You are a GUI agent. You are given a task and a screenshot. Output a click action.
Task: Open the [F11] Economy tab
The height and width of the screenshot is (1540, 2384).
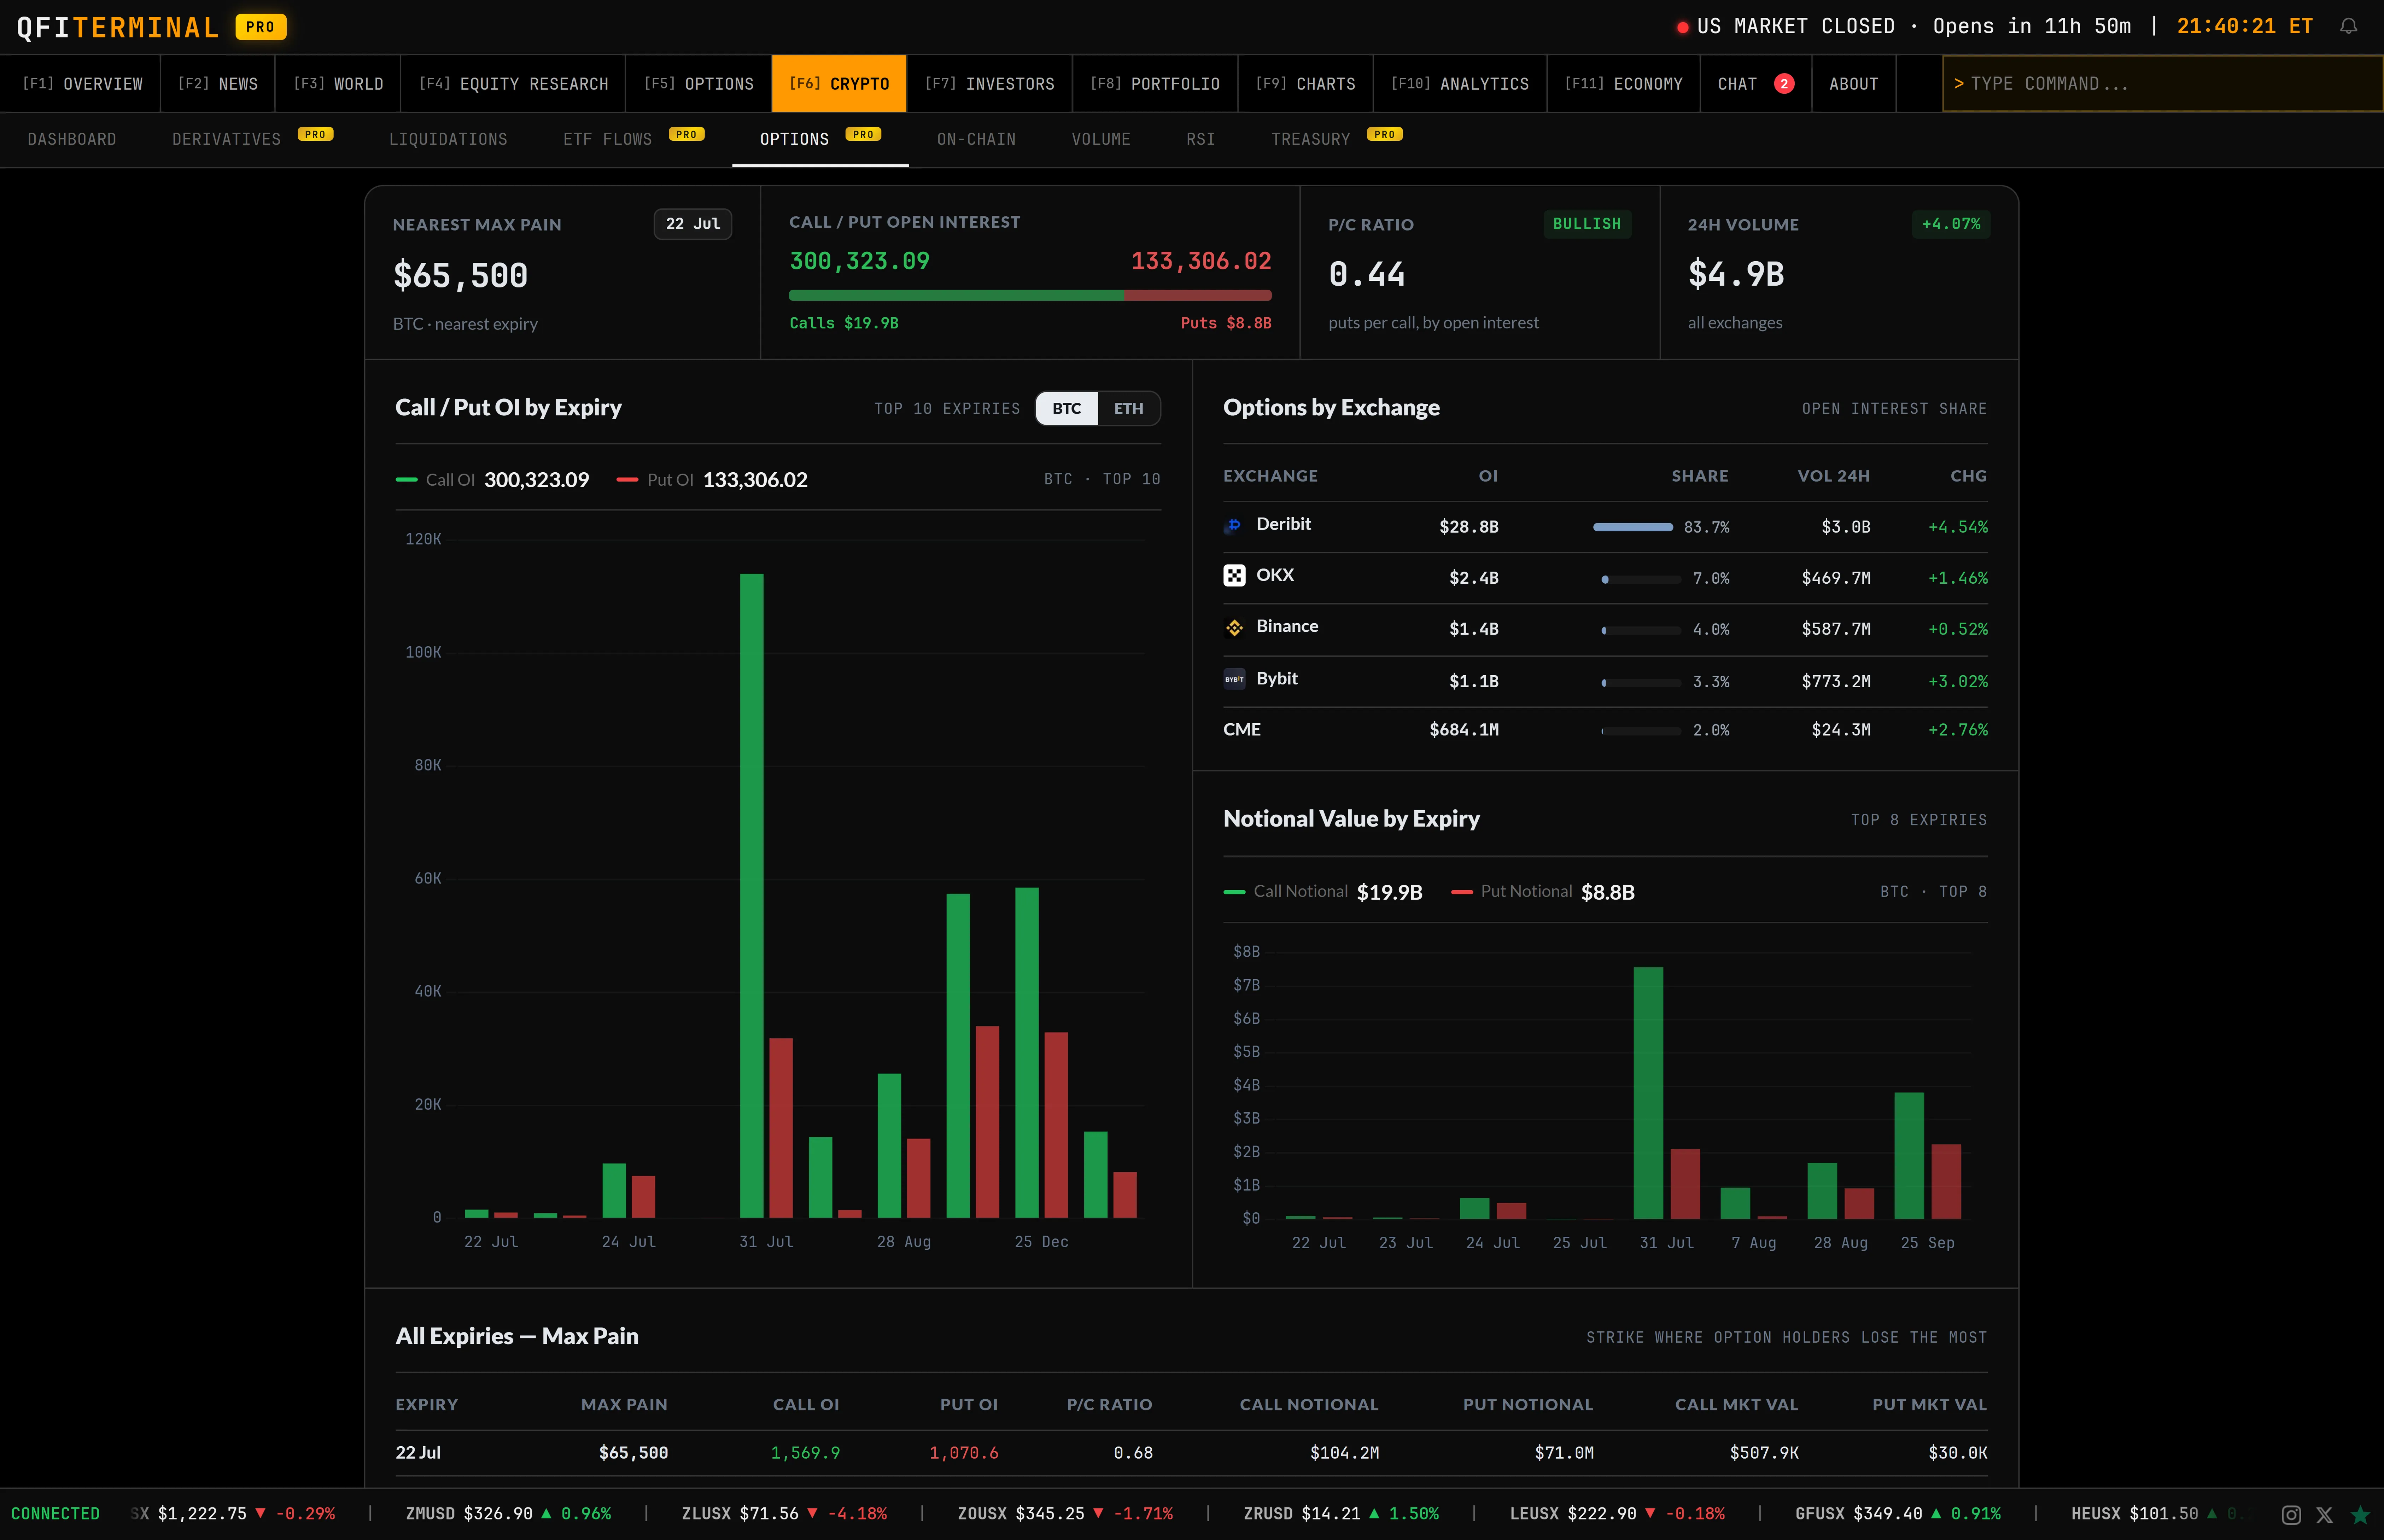coord(1623,84)
